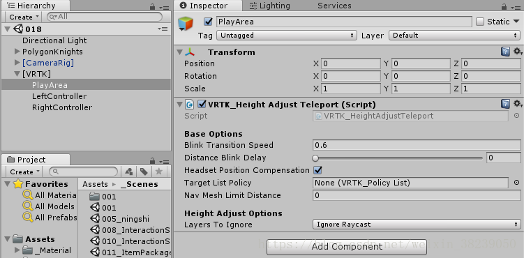Collapse the Favorites foldout

click(x=8, y=184)
